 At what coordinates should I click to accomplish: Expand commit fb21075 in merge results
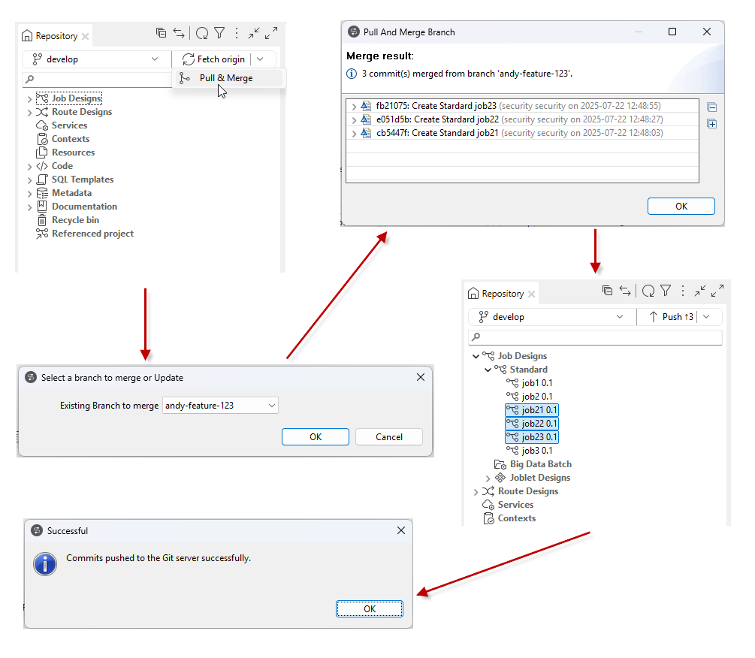click(x=353, y=106)
